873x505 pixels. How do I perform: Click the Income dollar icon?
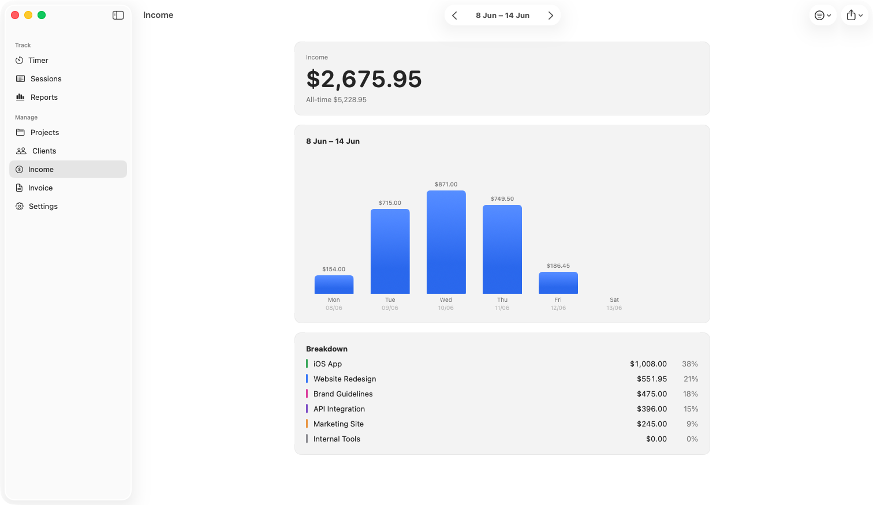point(20,170)
